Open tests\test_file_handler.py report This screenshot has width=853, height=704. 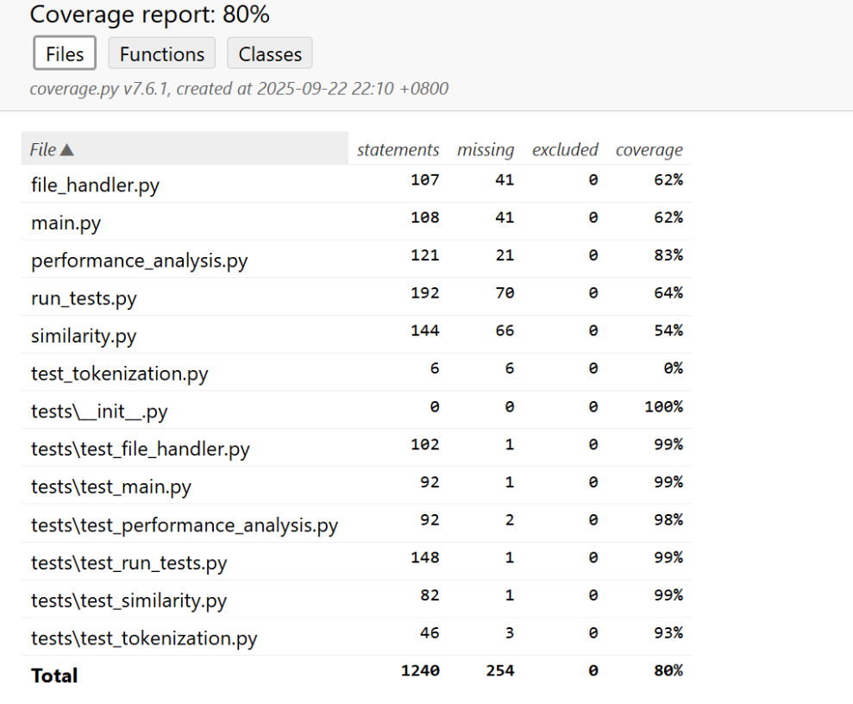pyautogui.click(x=141, y=449)
